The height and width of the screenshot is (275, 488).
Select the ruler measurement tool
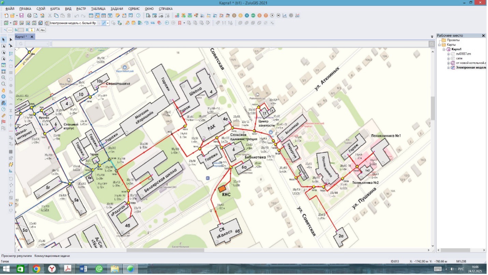3,116
